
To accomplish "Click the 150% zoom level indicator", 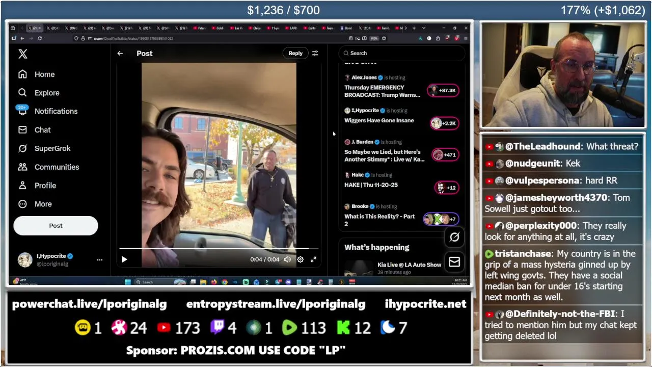I will tap(374, 38).
